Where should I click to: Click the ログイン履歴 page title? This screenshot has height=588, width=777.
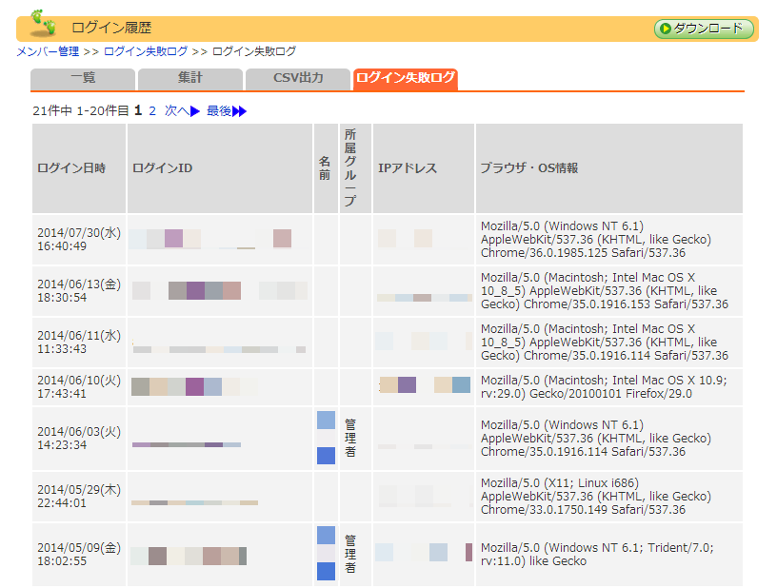[111, 28]
